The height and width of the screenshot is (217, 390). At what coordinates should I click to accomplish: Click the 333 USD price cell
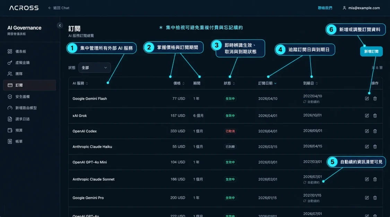click(x=177, y=131)
